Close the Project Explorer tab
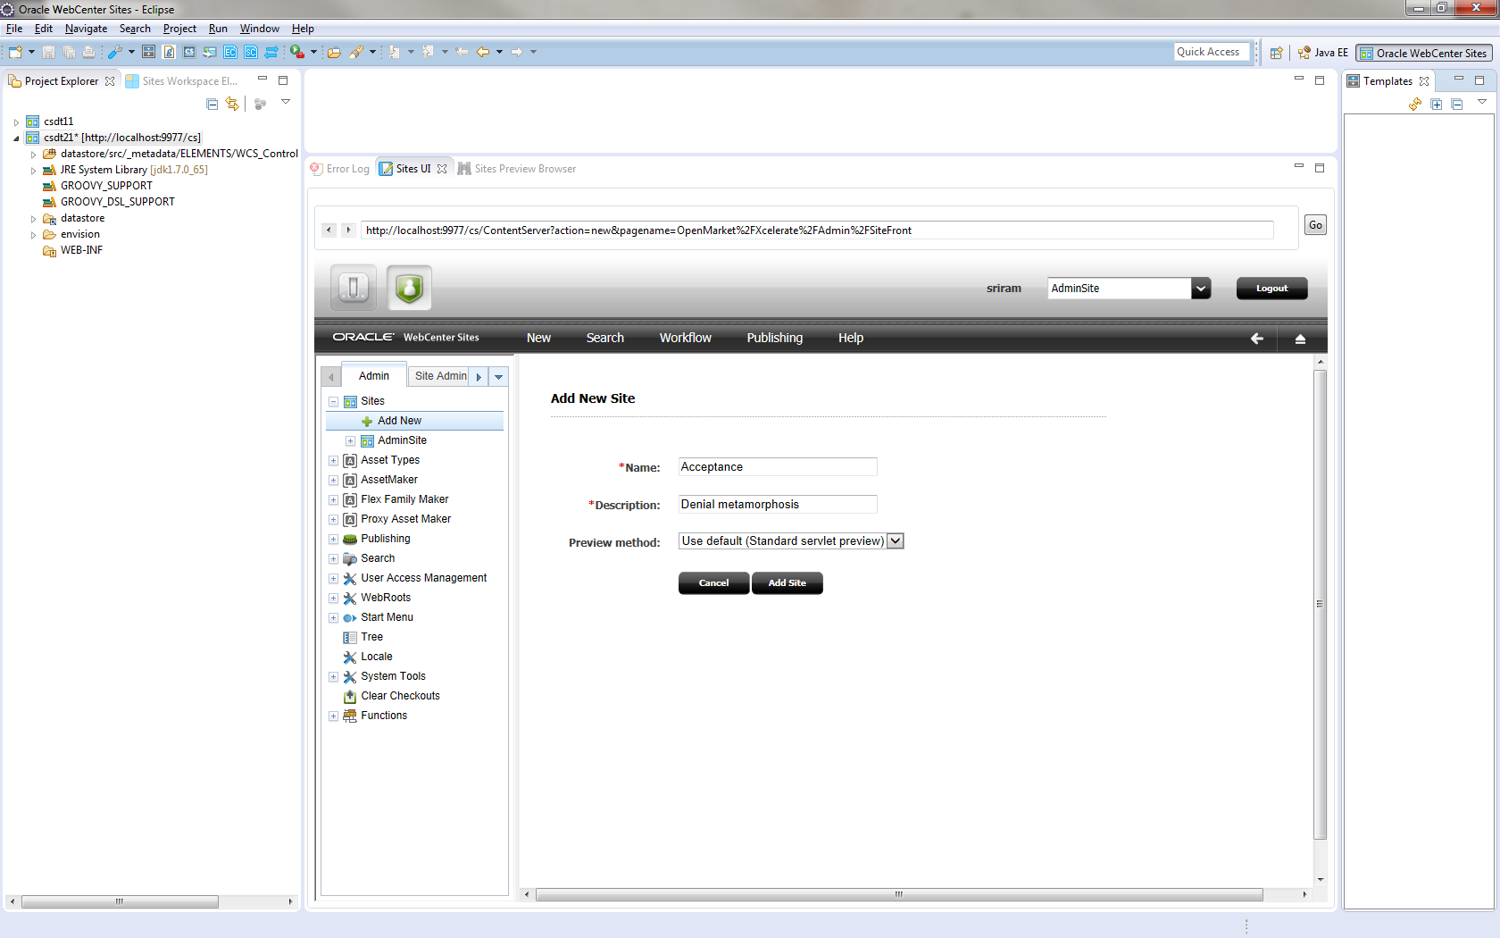Image resolution: width=1500 pixels, height=938 pixels. [x=110, y=81]
